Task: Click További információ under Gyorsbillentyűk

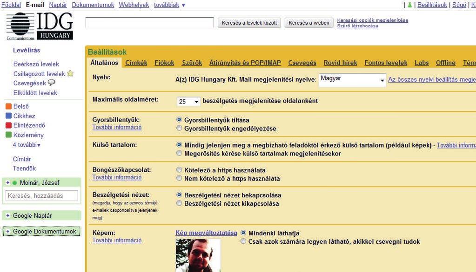Action: point(117,127)
